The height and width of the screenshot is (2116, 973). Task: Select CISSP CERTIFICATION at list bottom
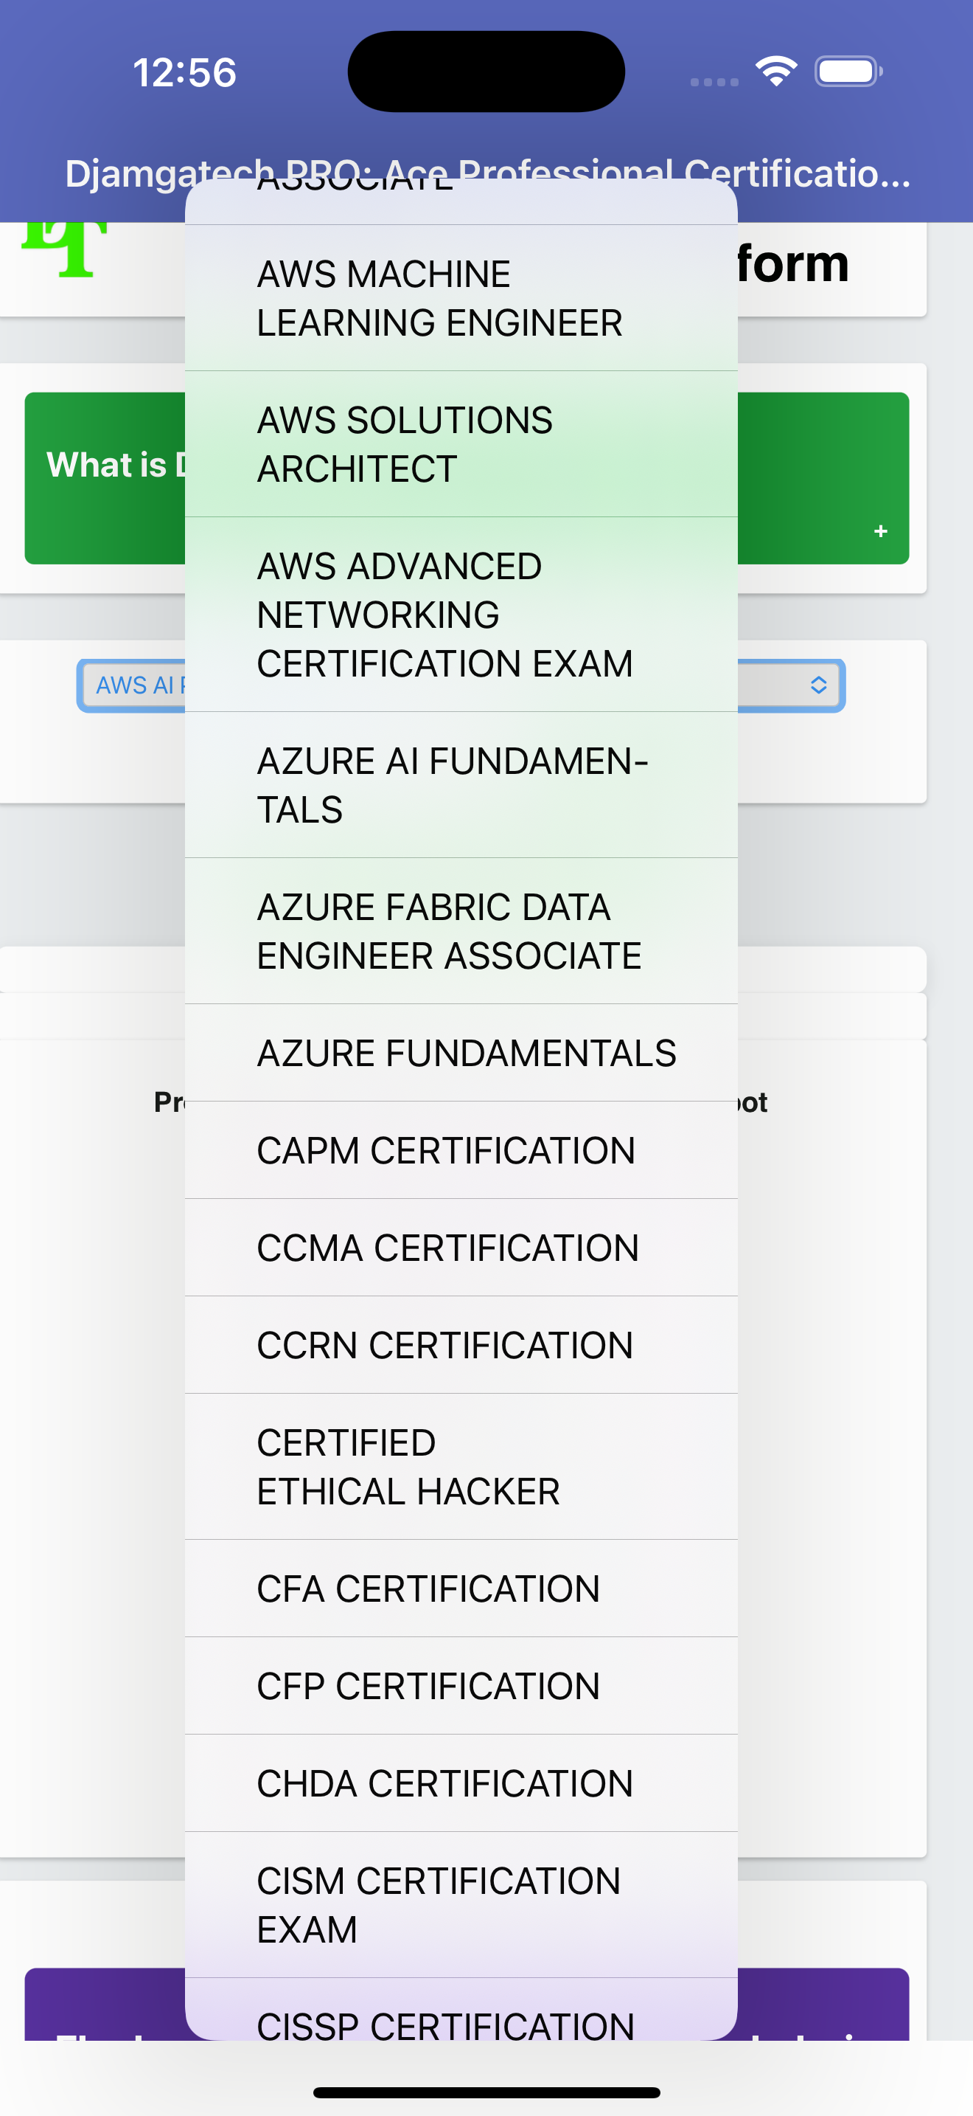(x=461, y=2010)
